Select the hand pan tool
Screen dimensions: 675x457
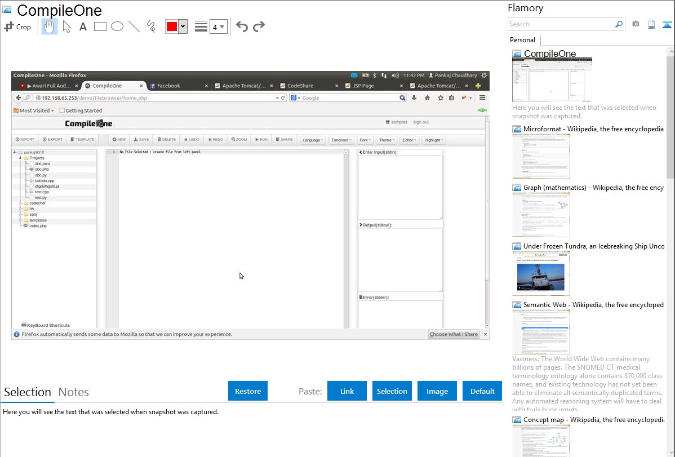pyautogui.click(x=49, y=26)
